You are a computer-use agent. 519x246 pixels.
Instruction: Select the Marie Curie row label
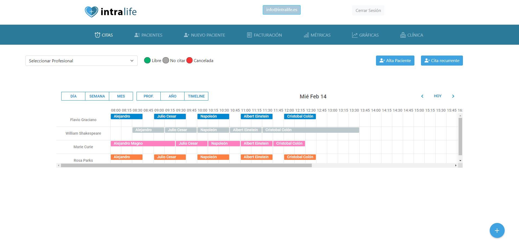pos(83,147)
